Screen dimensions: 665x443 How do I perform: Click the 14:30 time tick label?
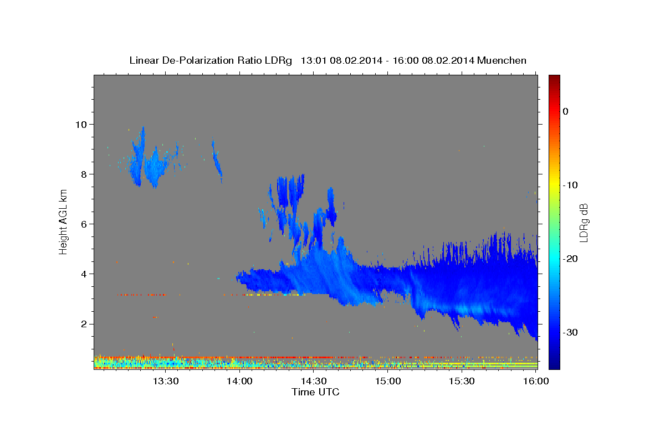click(x=314, y=382)
